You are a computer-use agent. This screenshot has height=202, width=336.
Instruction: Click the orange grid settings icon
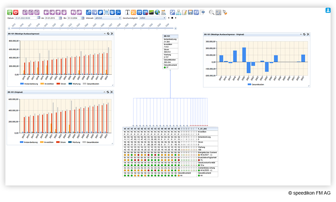pos(133,12)
